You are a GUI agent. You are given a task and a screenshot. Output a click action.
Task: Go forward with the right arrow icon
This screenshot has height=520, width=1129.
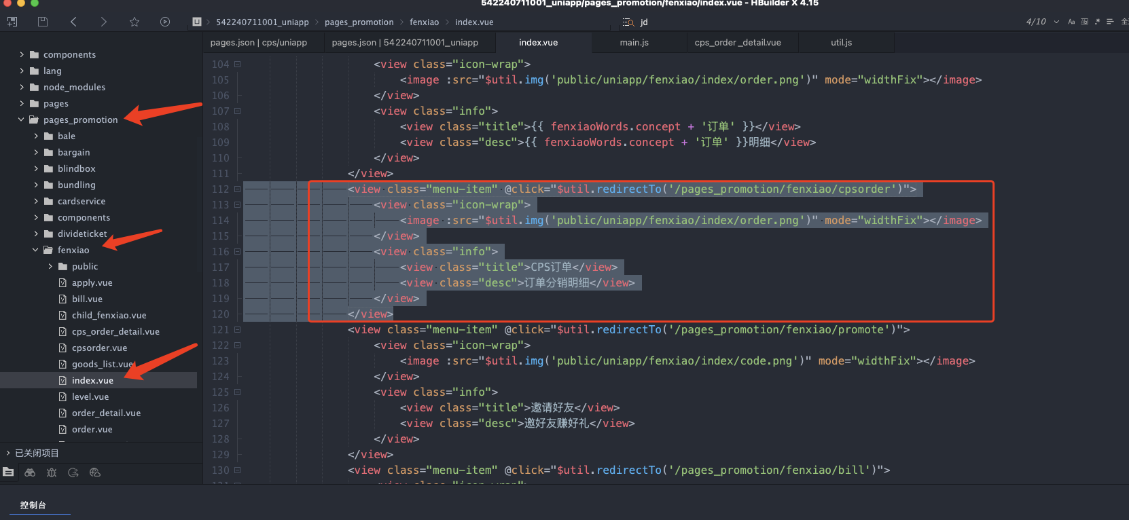(103, 22)
